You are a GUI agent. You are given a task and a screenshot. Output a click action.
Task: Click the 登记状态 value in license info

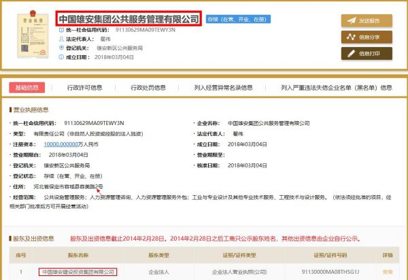[x=73, y=176]
